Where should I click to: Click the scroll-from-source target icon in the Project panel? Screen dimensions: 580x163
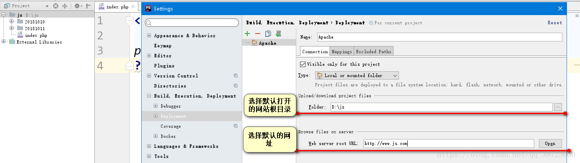coord(56,6)
